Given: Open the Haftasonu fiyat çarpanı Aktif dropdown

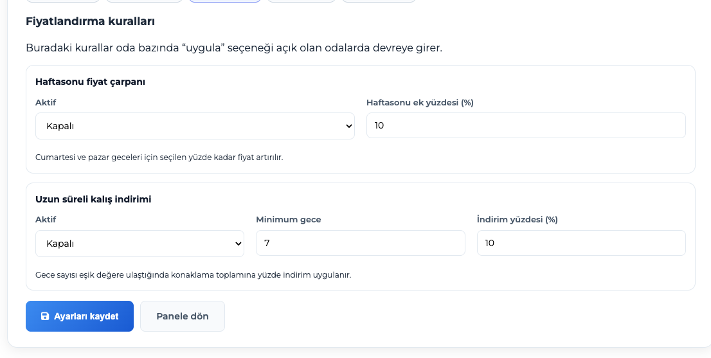Looking at the screenshot, I should [195, 126].
